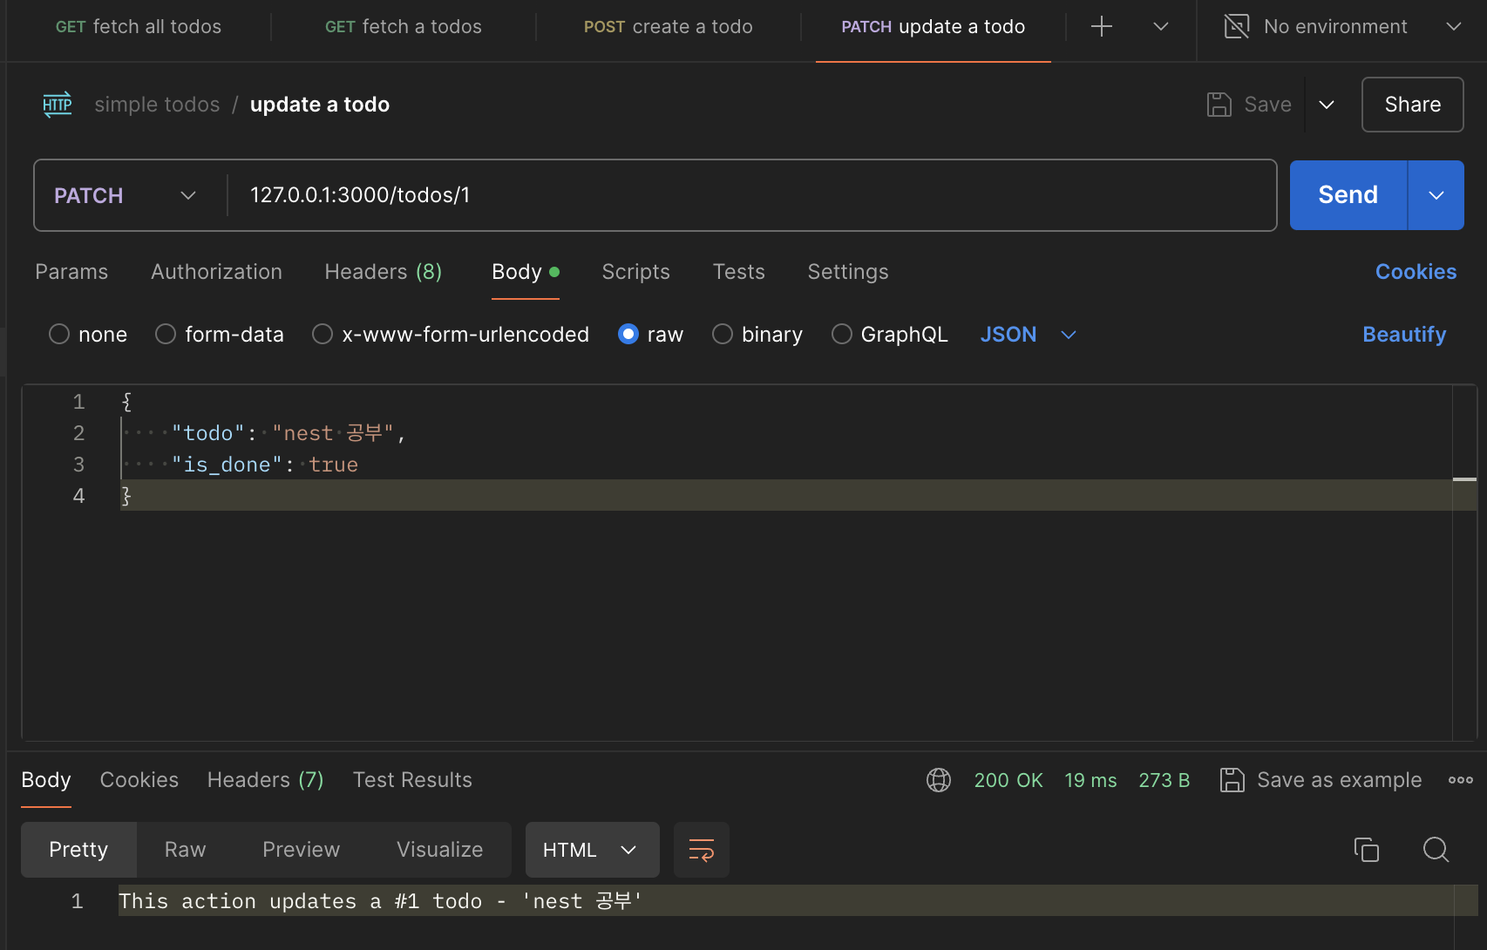Click the Save as example disk icon
Screen dimensions: 1487x950
click(1232, 780)
